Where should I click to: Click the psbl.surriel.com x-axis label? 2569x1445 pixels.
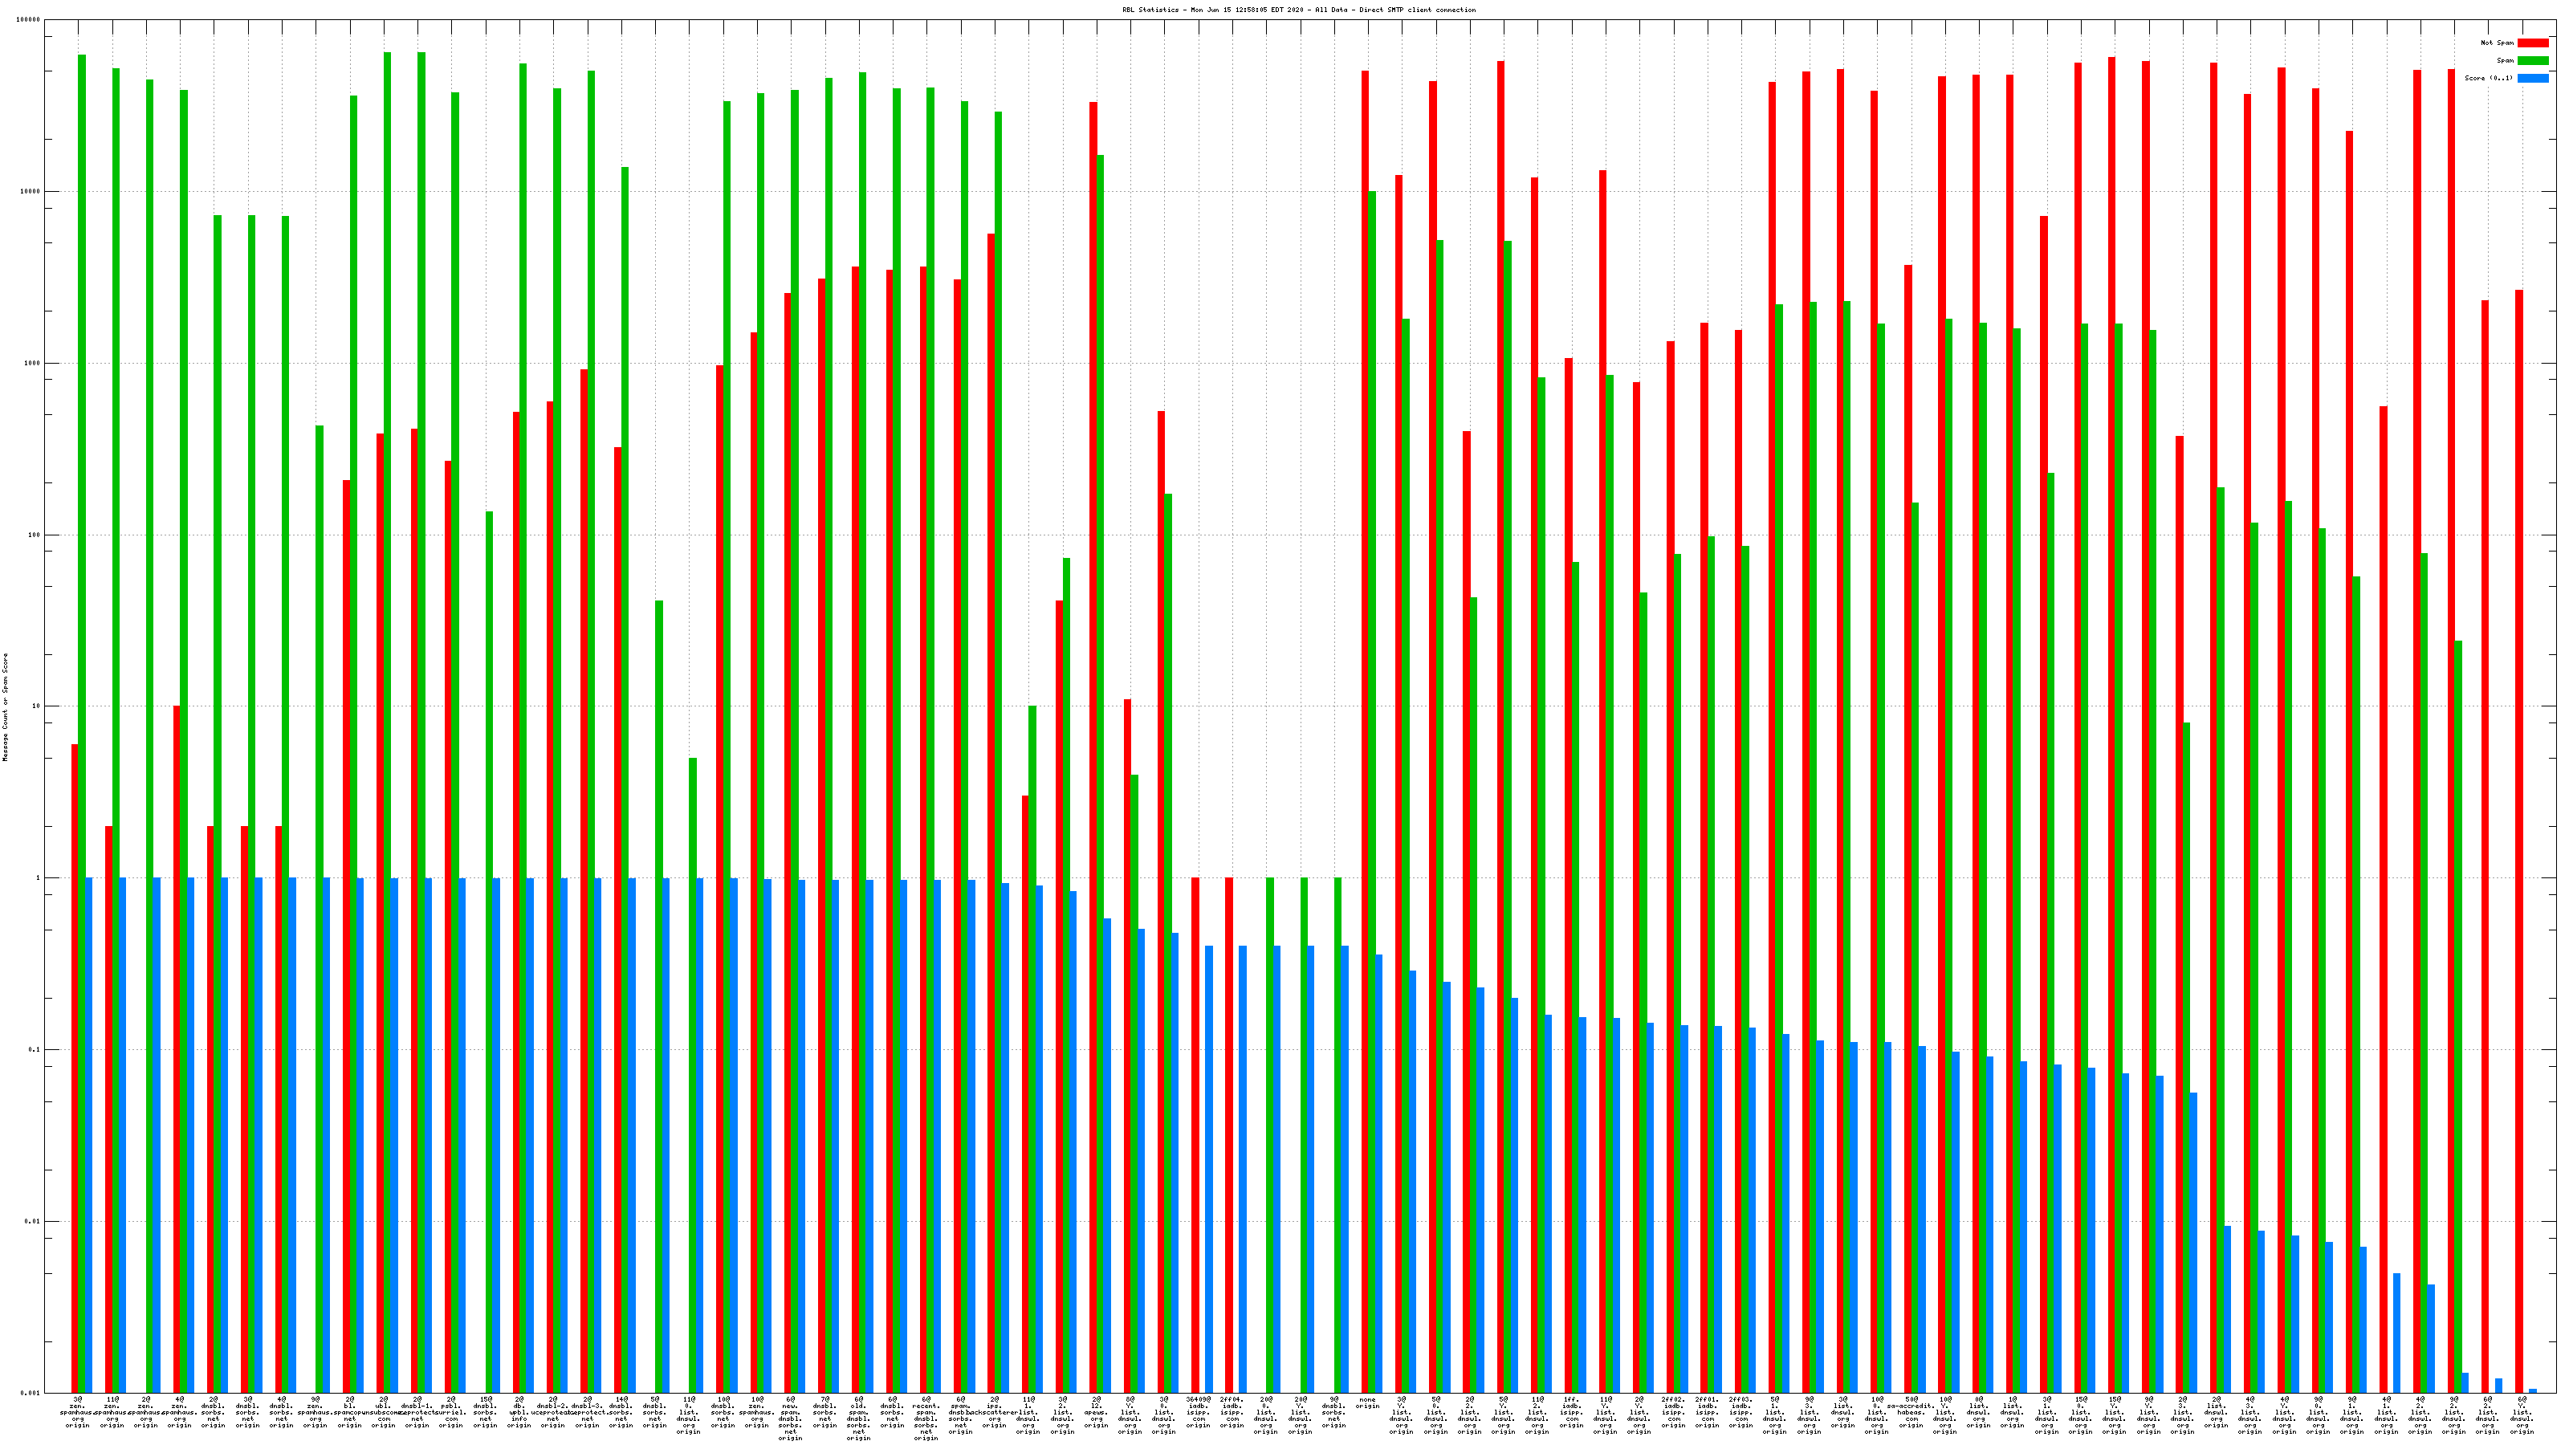[452, 1412]
